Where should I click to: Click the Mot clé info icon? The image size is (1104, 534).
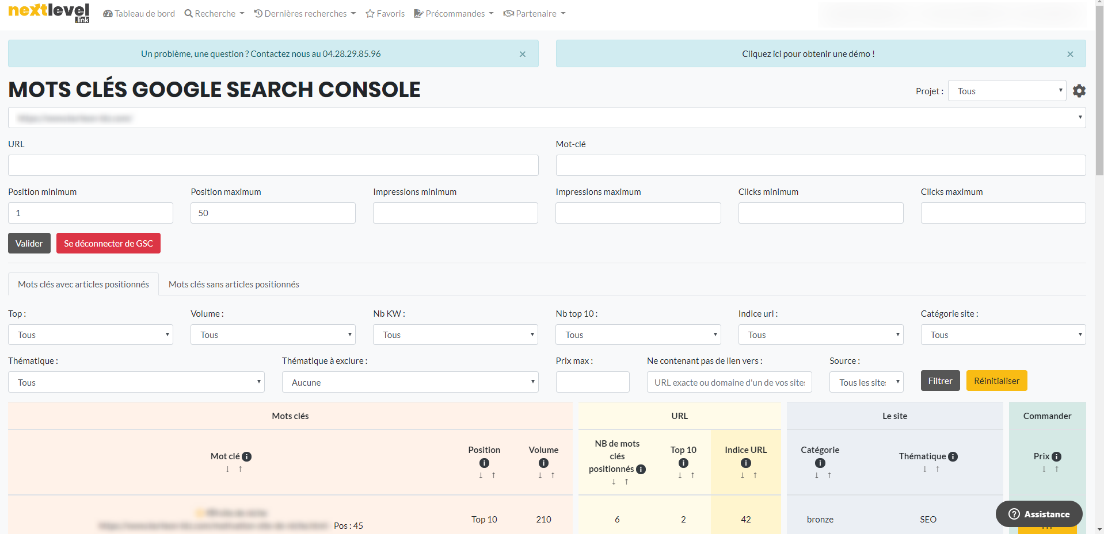[247, 456]
